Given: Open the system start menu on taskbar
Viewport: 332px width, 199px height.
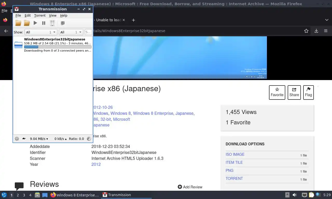Looking at the screenshot, I should click(4, 195).
